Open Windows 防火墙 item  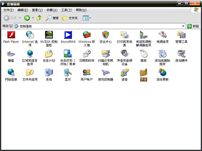(87, 39)
